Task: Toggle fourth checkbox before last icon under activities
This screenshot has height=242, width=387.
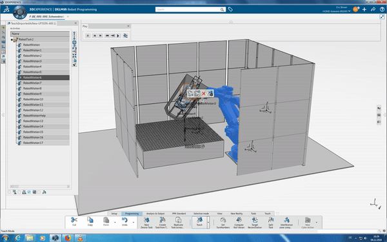Action: click(x=39, y=192)
